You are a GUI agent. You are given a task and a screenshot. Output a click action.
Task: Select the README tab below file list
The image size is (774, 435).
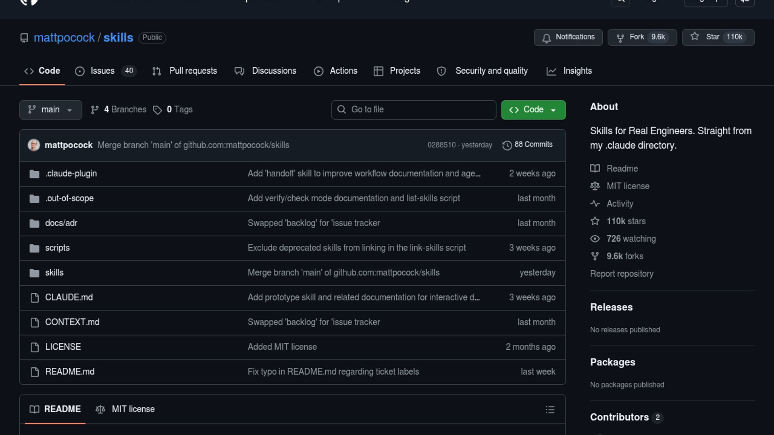tap(55, 409)
